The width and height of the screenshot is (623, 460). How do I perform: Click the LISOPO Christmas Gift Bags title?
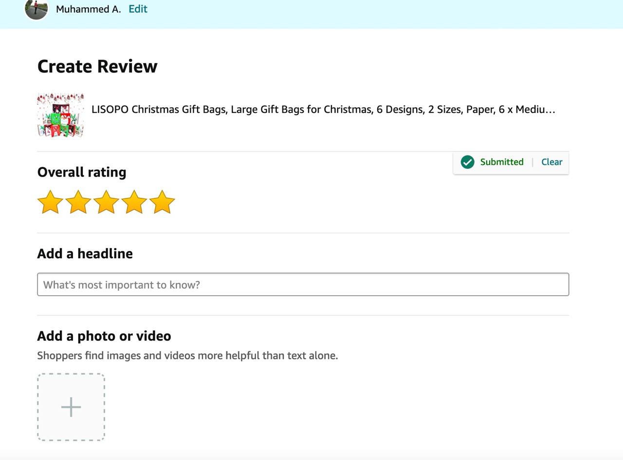(323, 109)
